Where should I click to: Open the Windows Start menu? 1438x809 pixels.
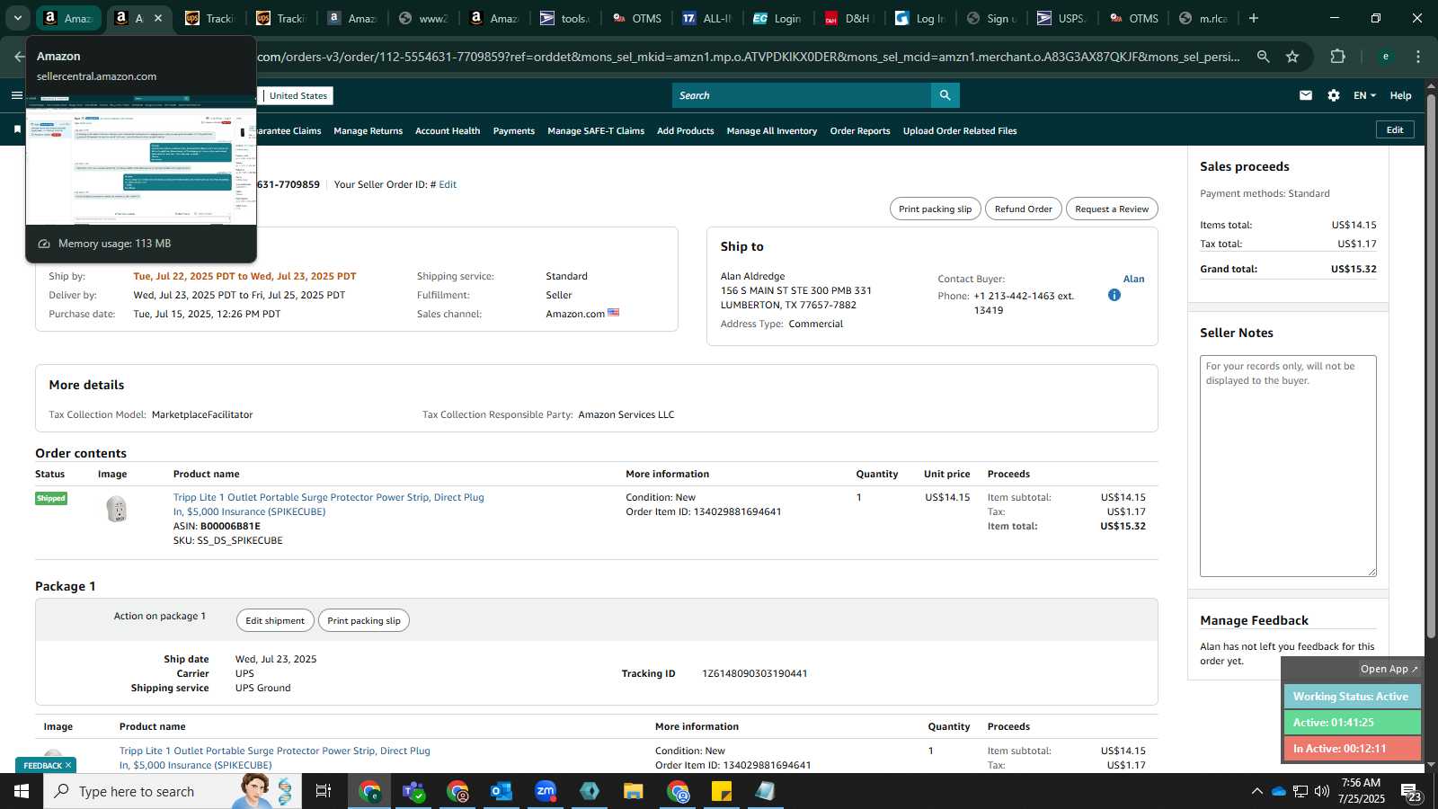[x=21, y=791]
